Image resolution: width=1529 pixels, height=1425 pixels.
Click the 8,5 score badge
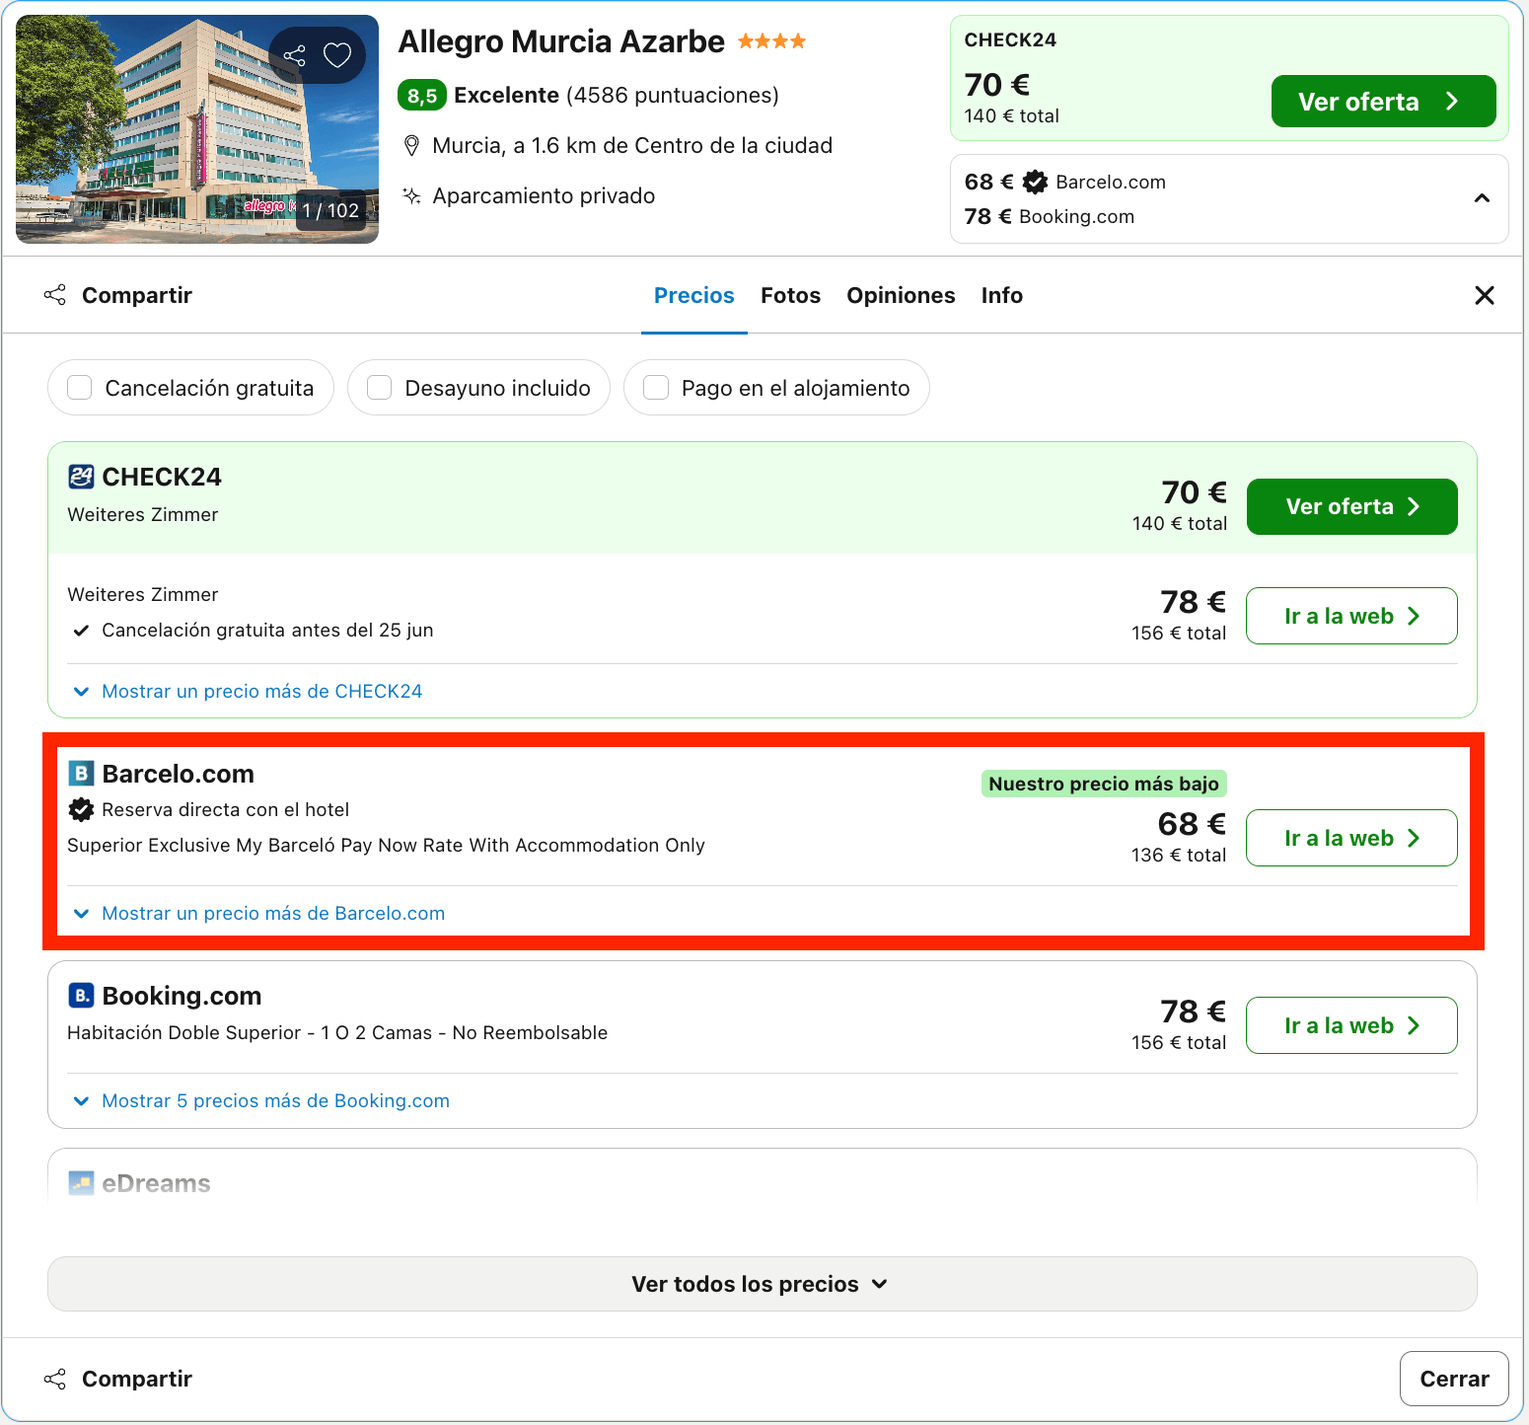click(x=422, y=96)
